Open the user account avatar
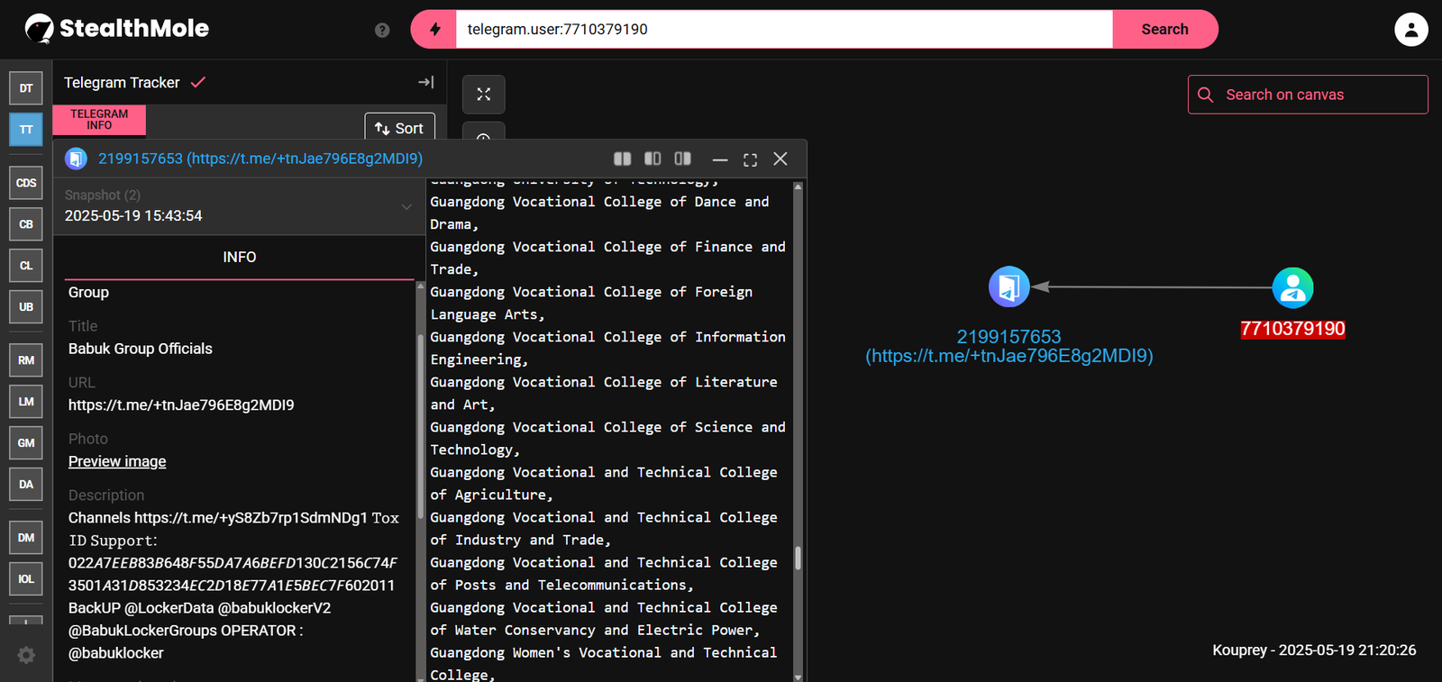Viewport: 1442px width, 682px height. (x=1410, y=29)
